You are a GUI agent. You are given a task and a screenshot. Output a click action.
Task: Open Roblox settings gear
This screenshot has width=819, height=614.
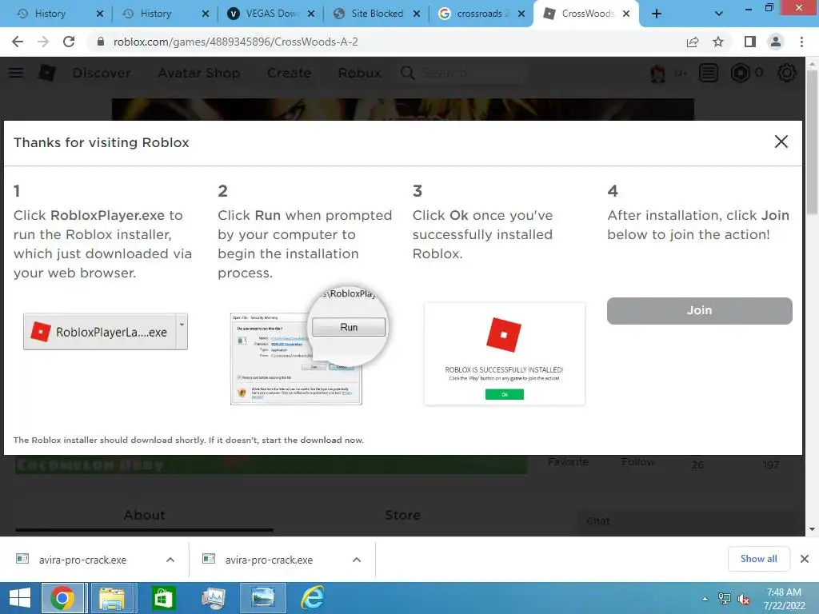click(x=787, y=73)
